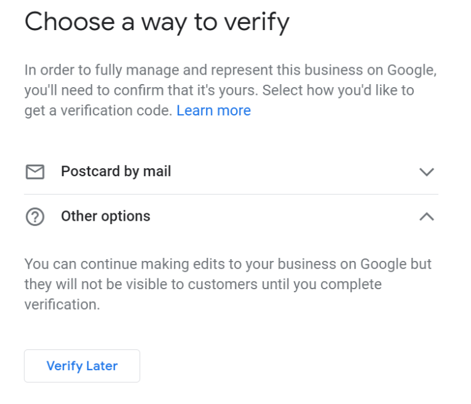Click the divider line between Postcard and Other options
The image size is (471, 404).
pyautogui.click(x=231, y=194)
